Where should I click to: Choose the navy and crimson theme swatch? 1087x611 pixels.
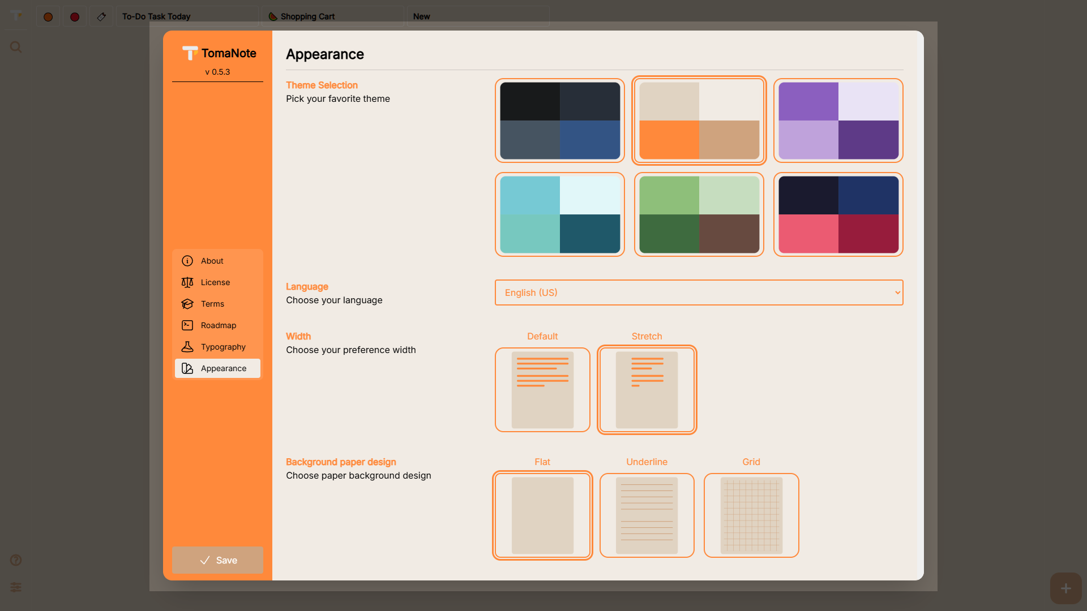click(838, 214)
